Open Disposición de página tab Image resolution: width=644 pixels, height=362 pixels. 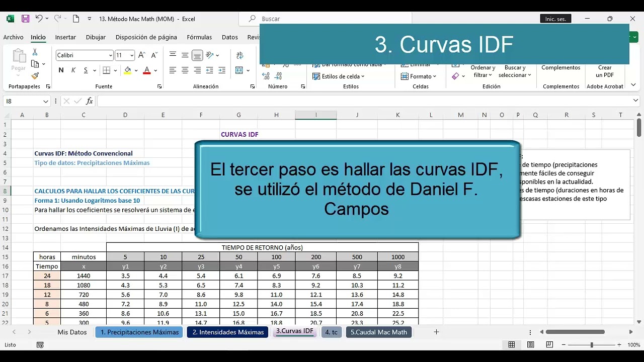[x=146, y=37]
